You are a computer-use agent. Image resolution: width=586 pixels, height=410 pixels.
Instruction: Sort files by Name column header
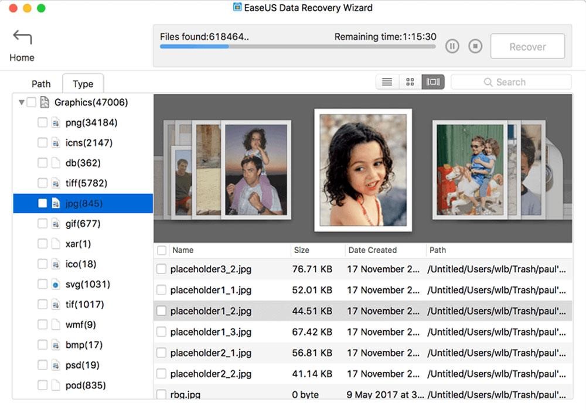point(183,250)
